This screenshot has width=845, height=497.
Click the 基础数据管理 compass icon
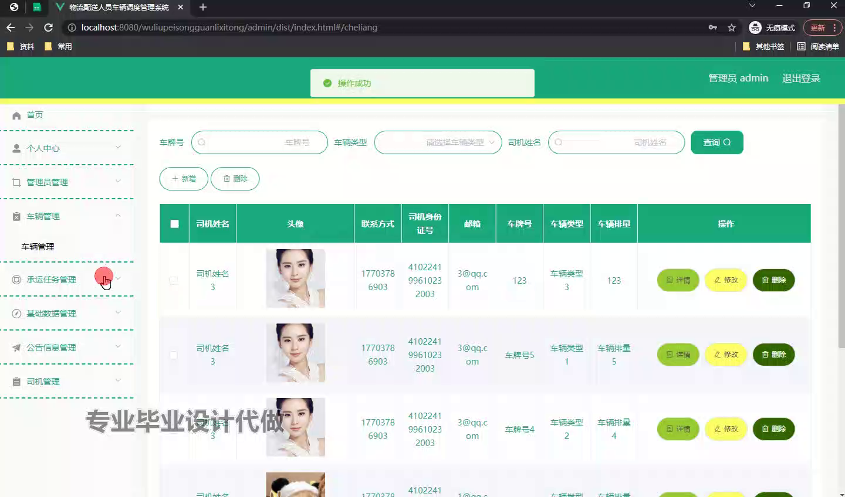16,314
